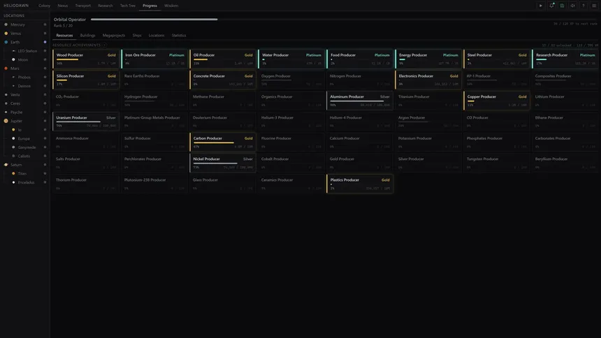This screenshot has width=601, height=338.
Task: Open the Colony menu
Action: [x=44, y=6]
